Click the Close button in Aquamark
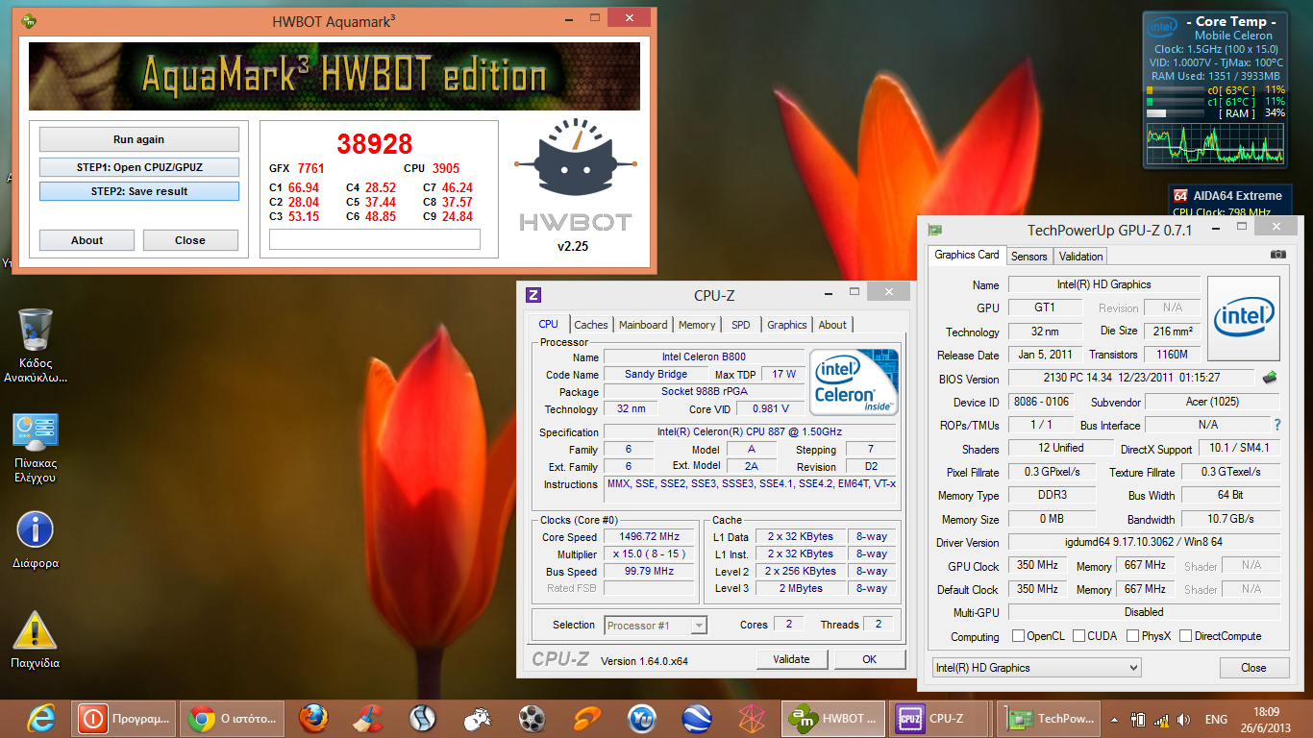 click(190, 240)
